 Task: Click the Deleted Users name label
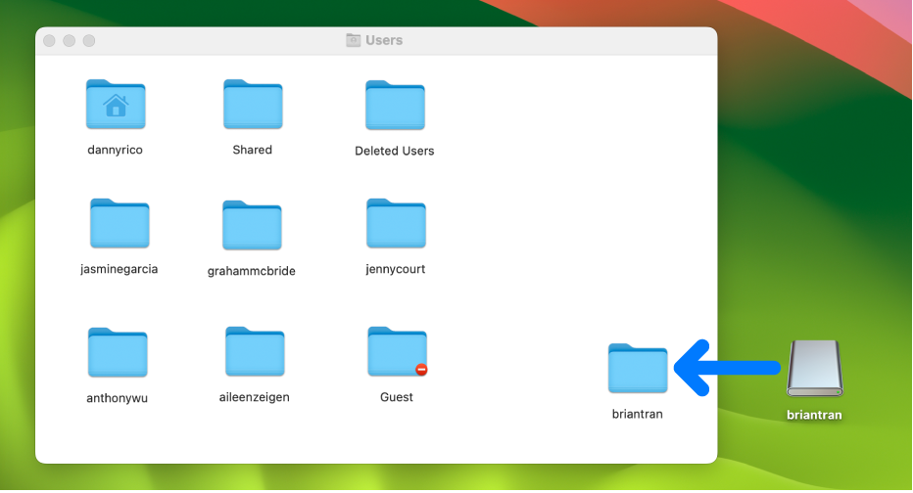(x=395, y=152)
